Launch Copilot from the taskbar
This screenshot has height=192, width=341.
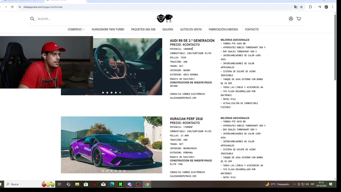[68, 184]
